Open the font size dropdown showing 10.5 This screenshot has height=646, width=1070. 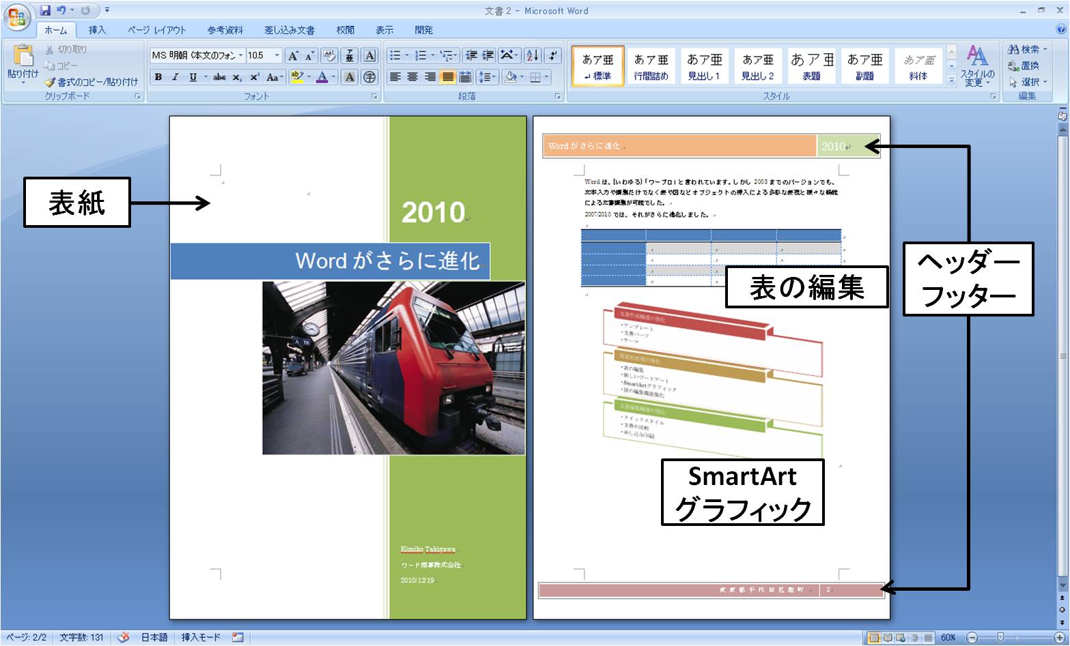277,56
